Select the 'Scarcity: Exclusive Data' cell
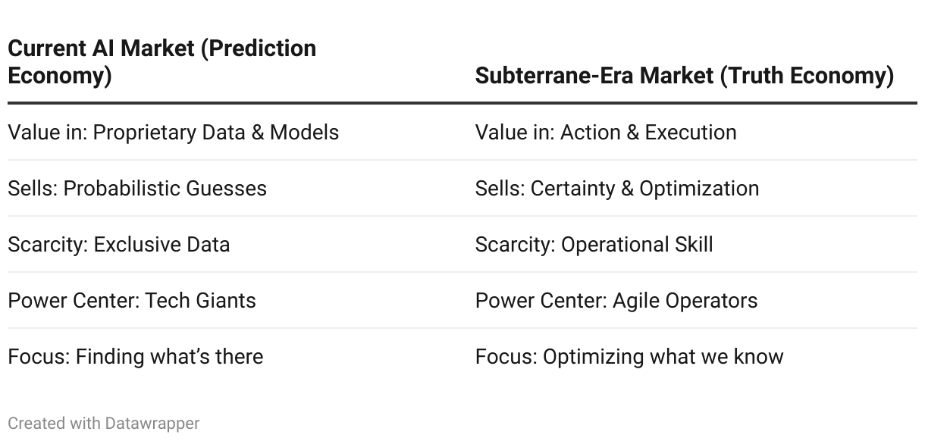 (119, 244)
